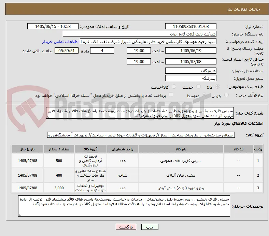The height and width of the screenshot is (236, 269).
Task: Toggle the اسناد خزانه اسلامی payment checkbox
Action: (x=171, y=95)
